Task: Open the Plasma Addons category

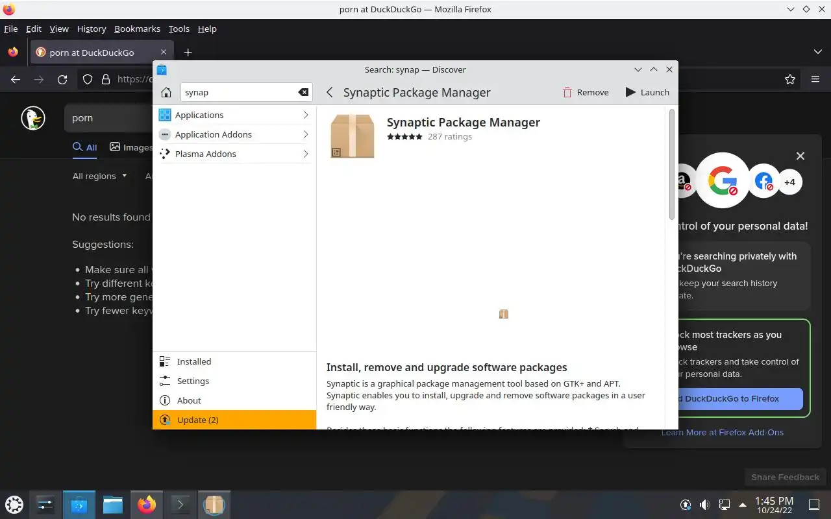Action: pyautogui.click(x=234, y=154)
